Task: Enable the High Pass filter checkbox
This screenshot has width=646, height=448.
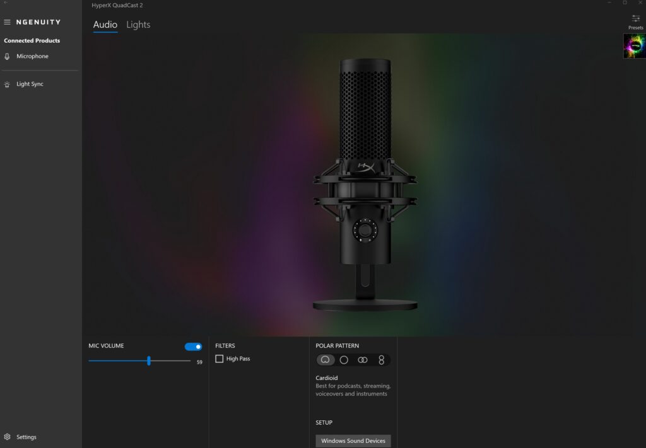Action: pos(220,359)
